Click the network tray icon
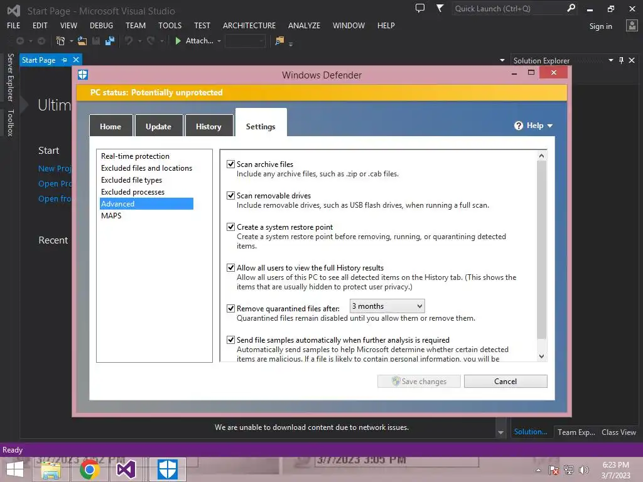643x482 pixels. point(569,470)
